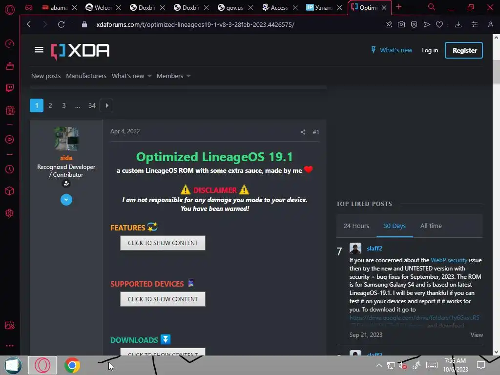Image resolution: width=500 pixels, height=375 pixels.
Task: Go back to the previous page
Action: click(29, 24)
